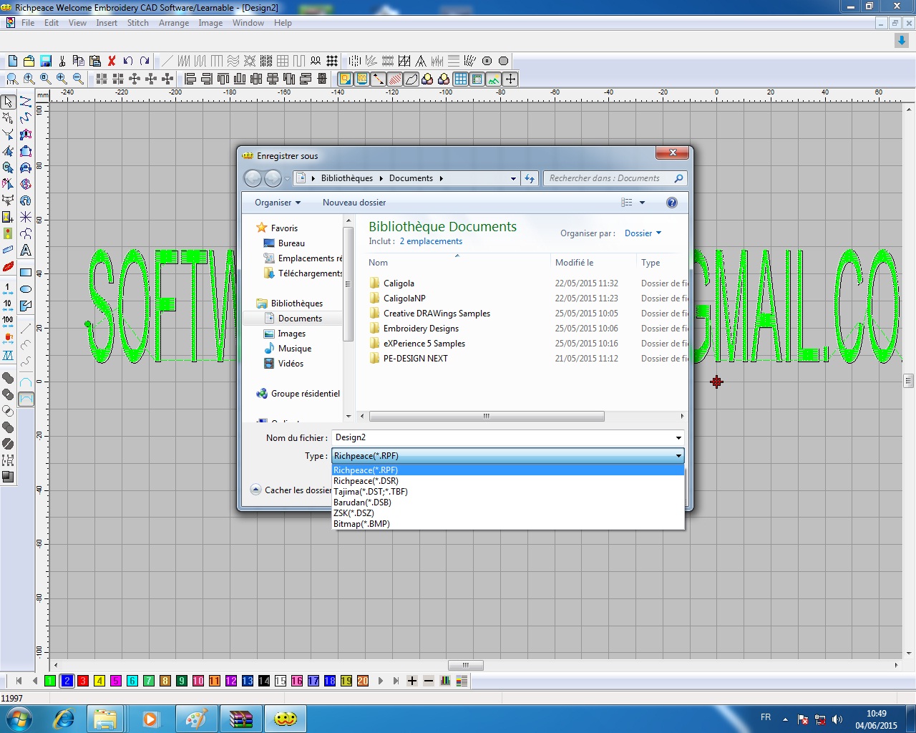The width and height of the screenshot is (916, 733).
Task: Open the Stitch menu
Action: tap(138, 23)
